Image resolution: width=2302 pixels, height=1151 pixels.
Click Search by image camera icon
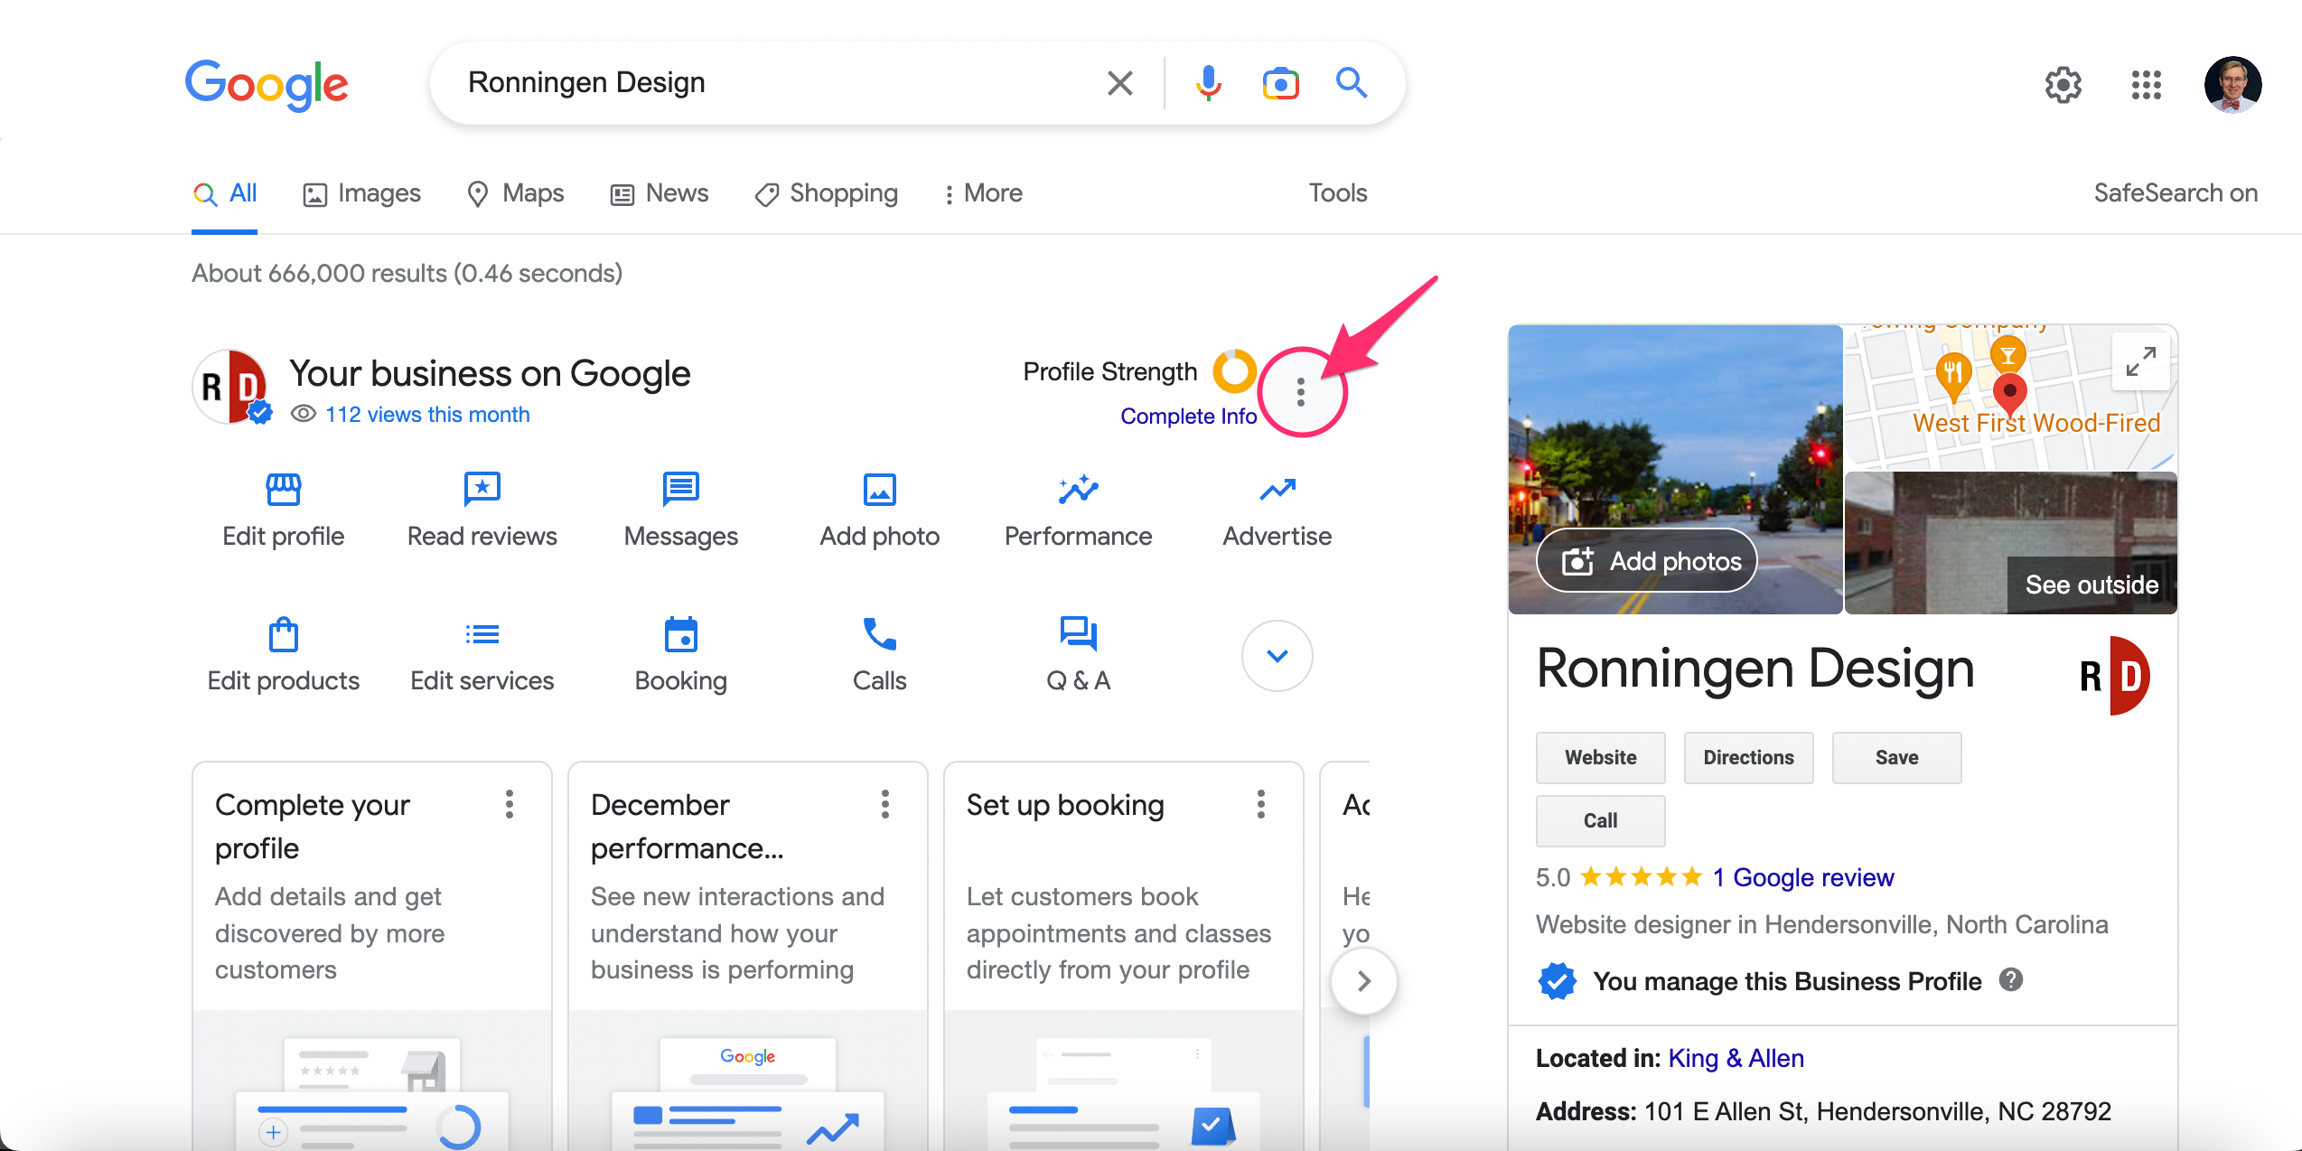(x=1280, y=83)
